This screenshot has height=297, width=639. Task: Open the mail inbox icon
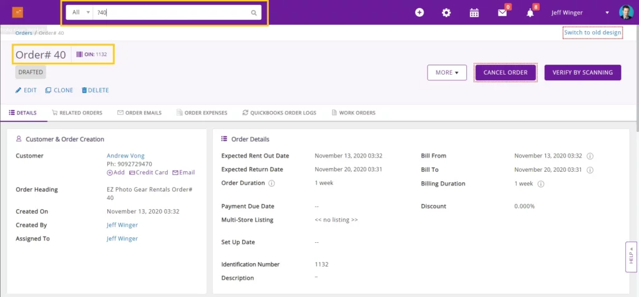click(x=502, y=12)
